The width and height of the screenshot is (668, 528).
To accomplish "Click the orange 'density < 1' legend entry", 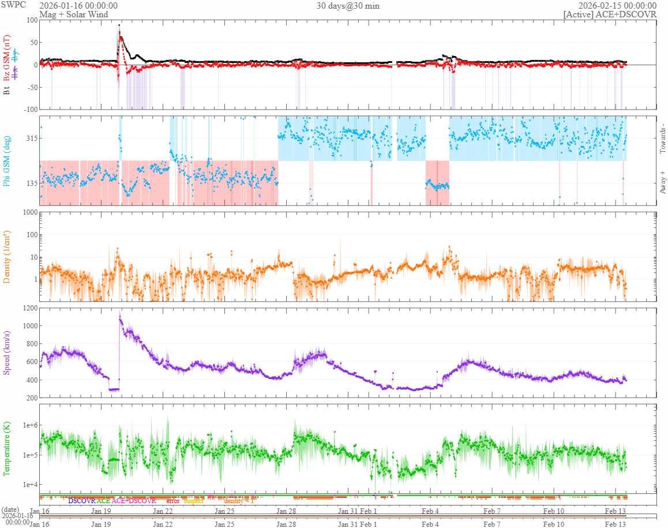I will point(239,501).
